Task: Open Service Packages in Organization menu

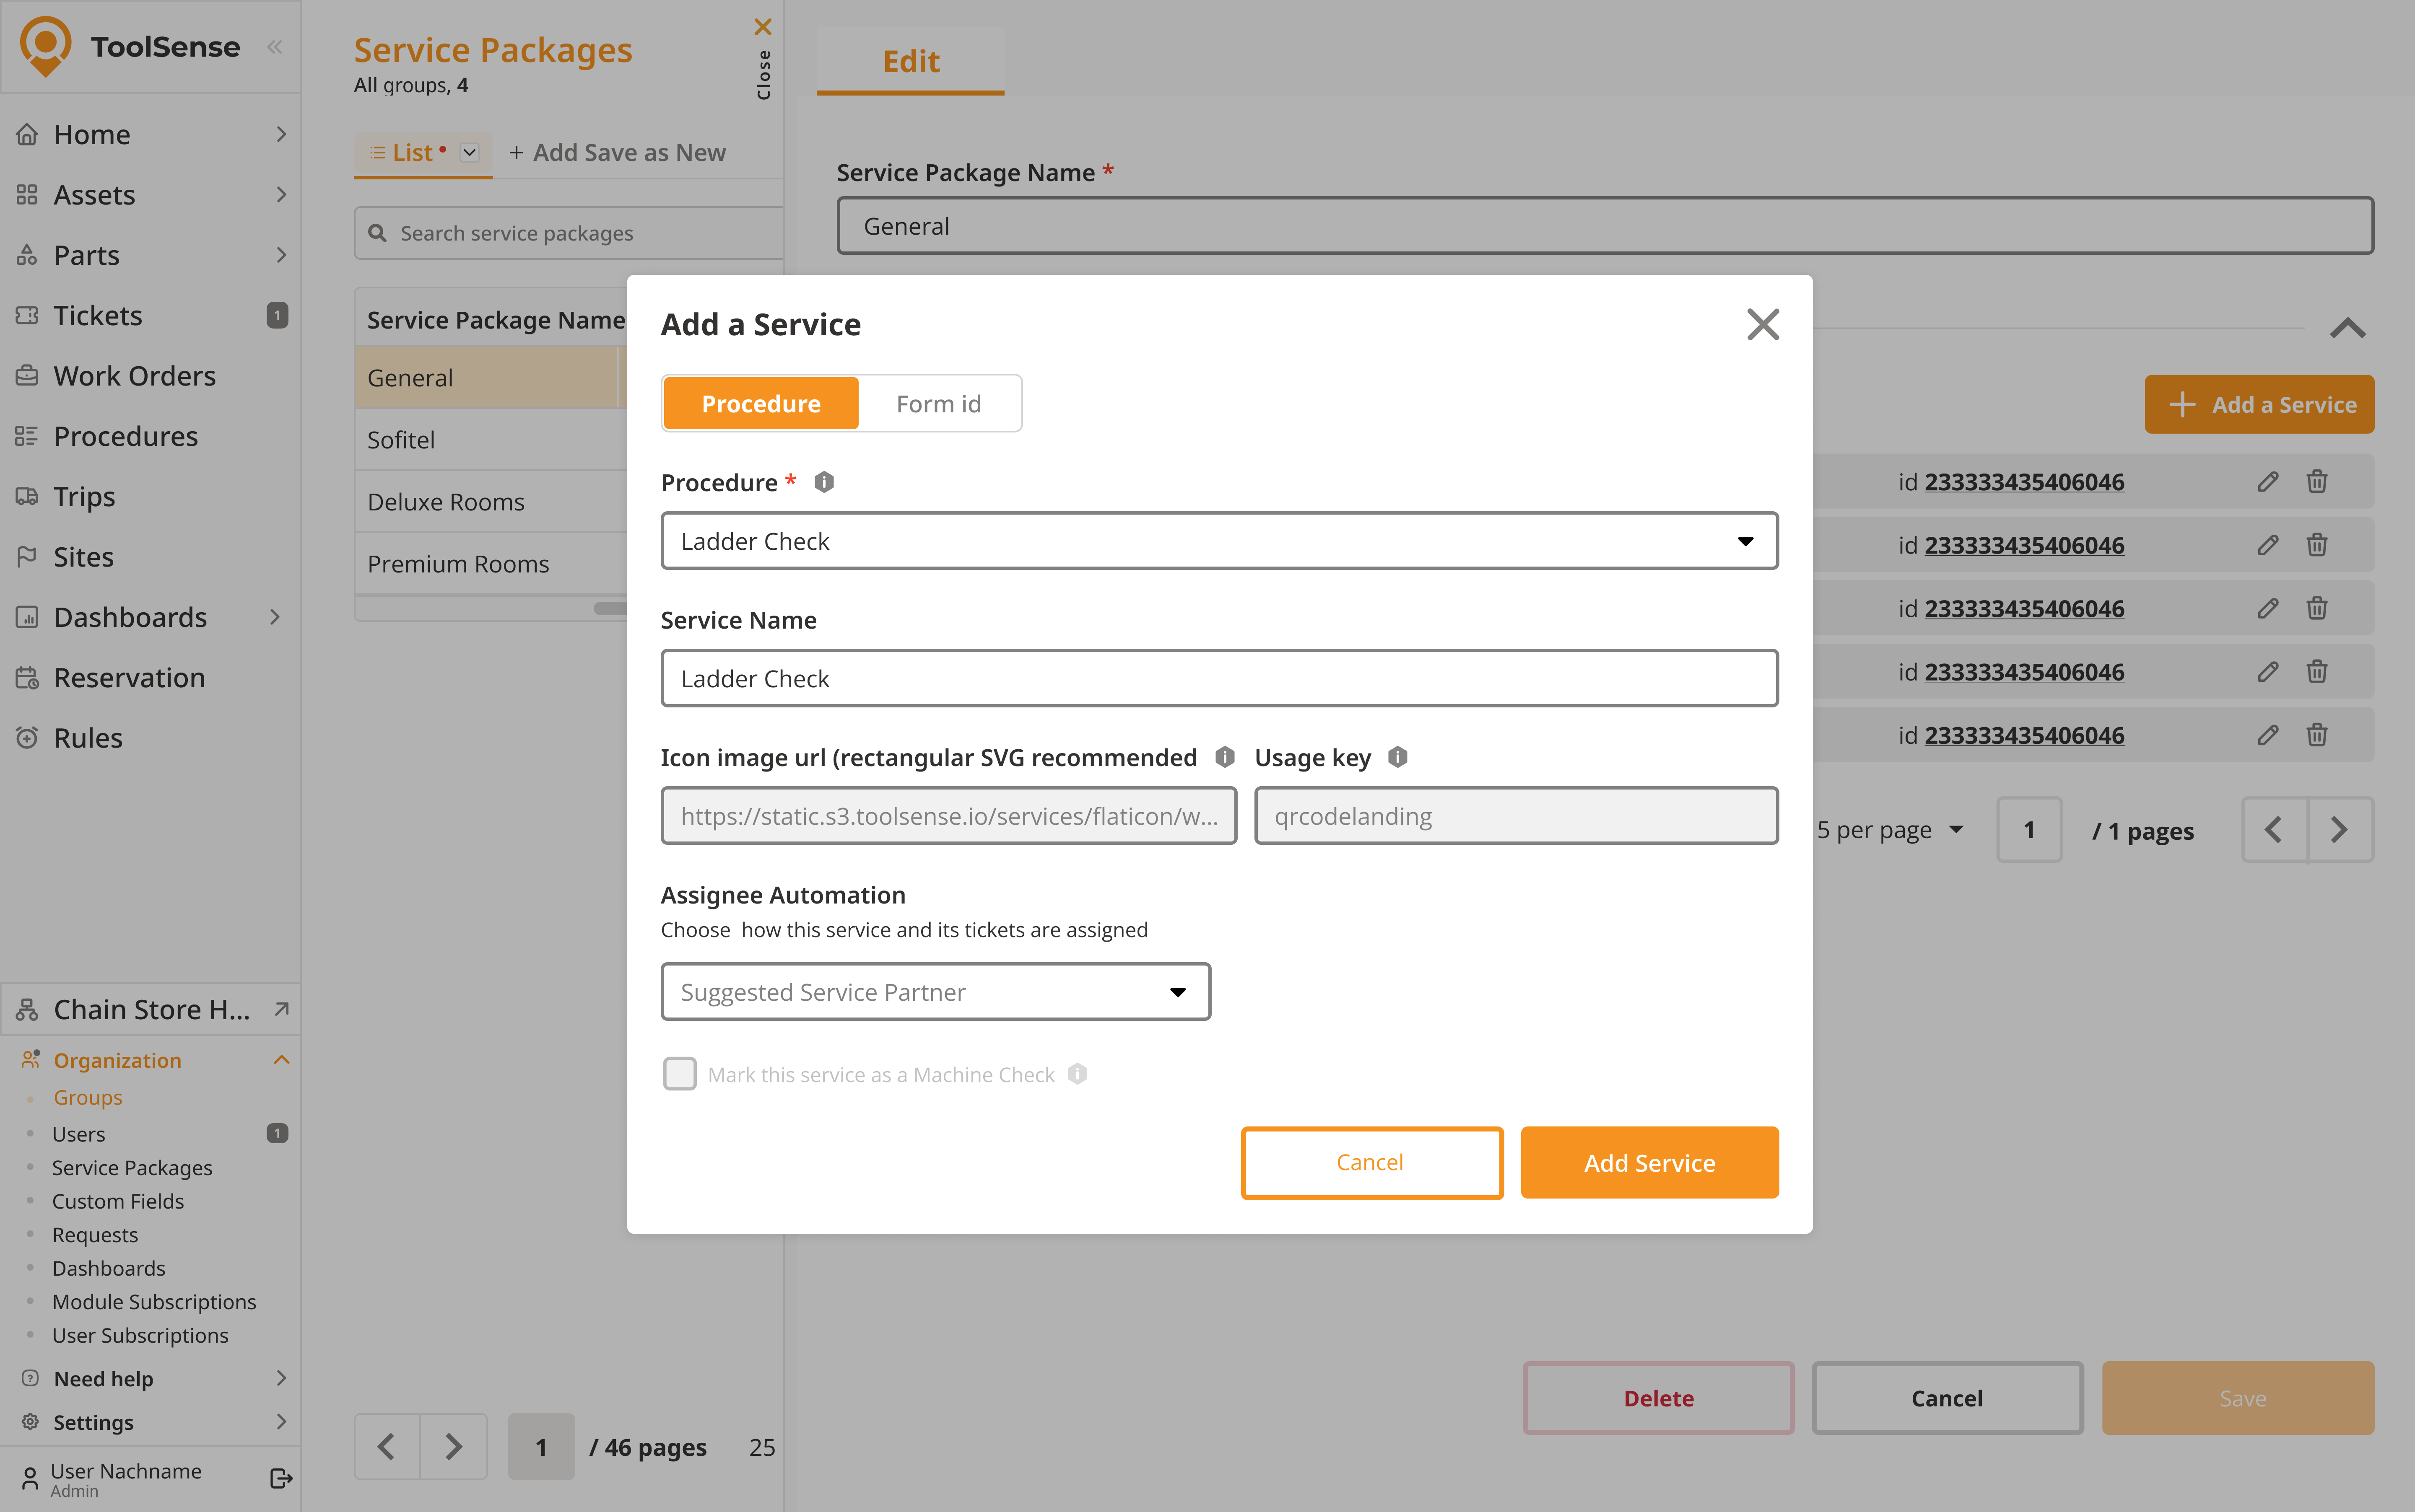Action: coord(132,1167)
